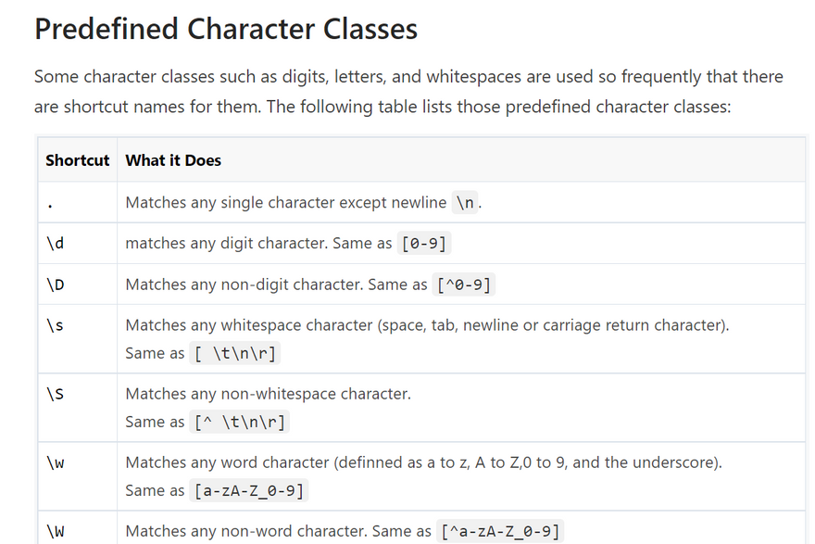Click the intro paragraph about shortcut names
Viewport: 815px width, 544px height.
point(408,91)
